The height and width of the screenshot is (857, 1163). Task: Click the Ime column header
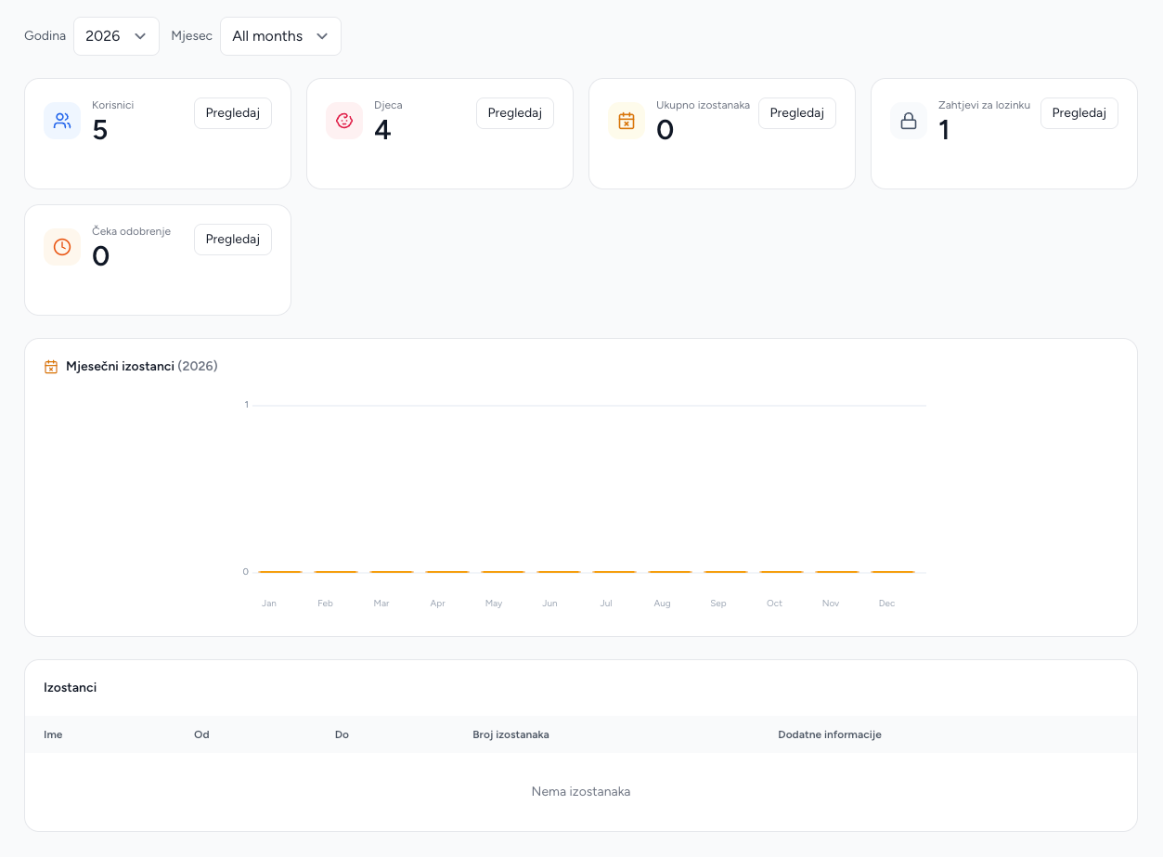tap(53, 734)
